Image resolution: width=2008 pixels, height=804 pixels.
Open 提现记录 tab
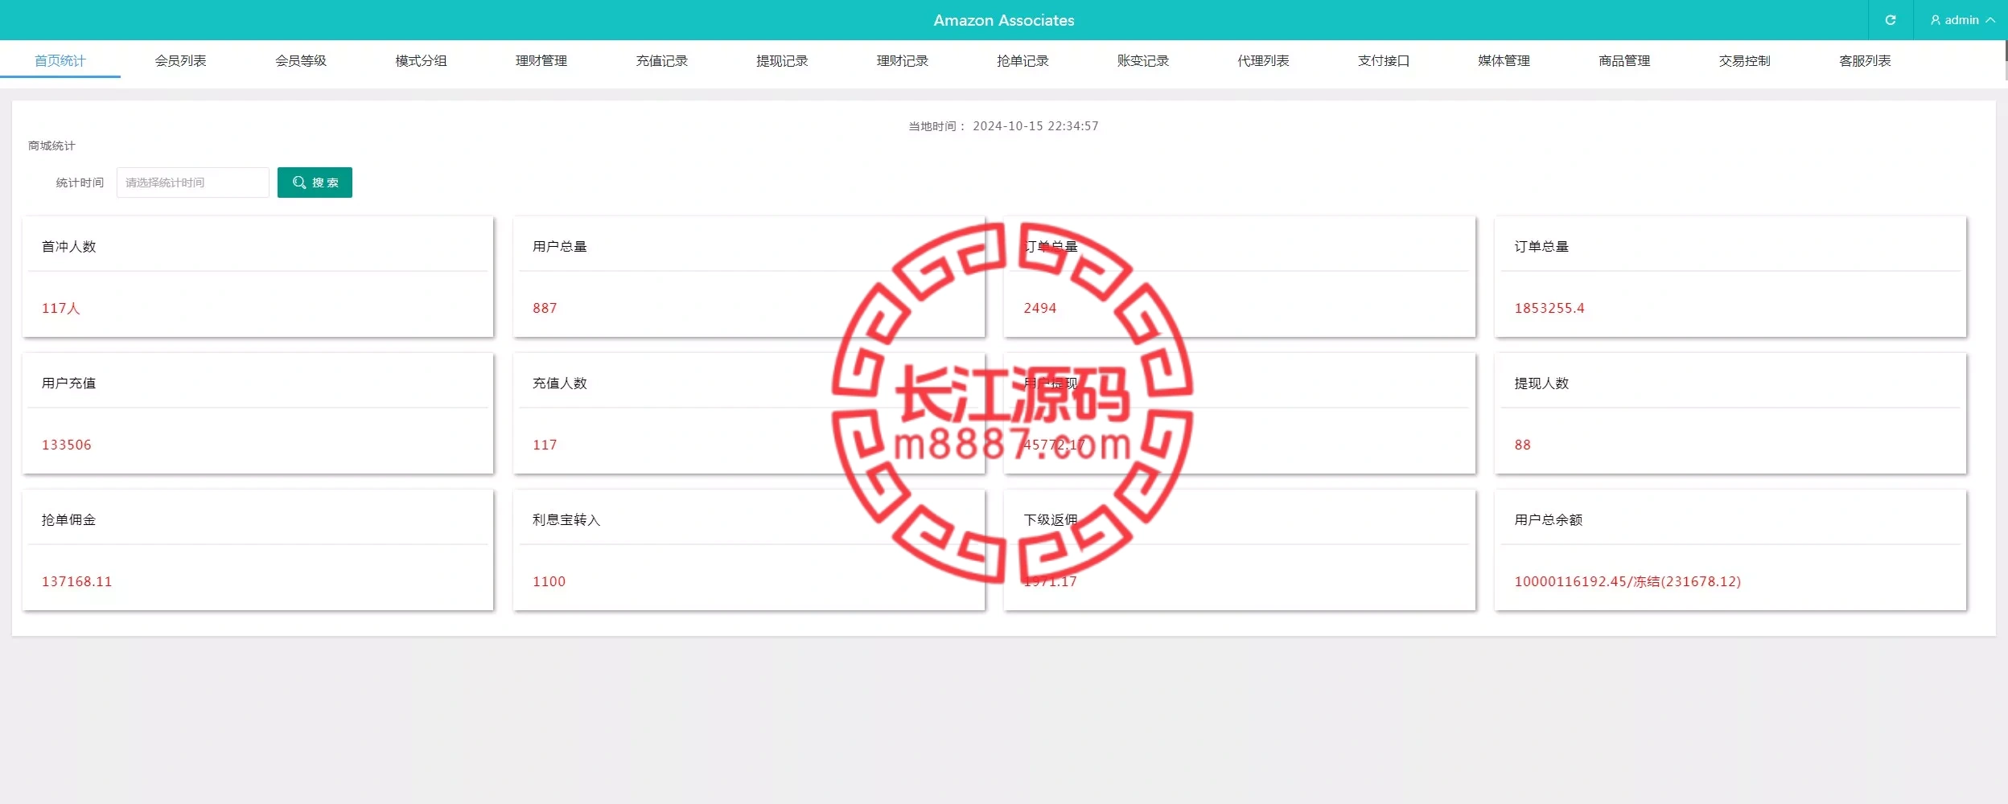782,61
